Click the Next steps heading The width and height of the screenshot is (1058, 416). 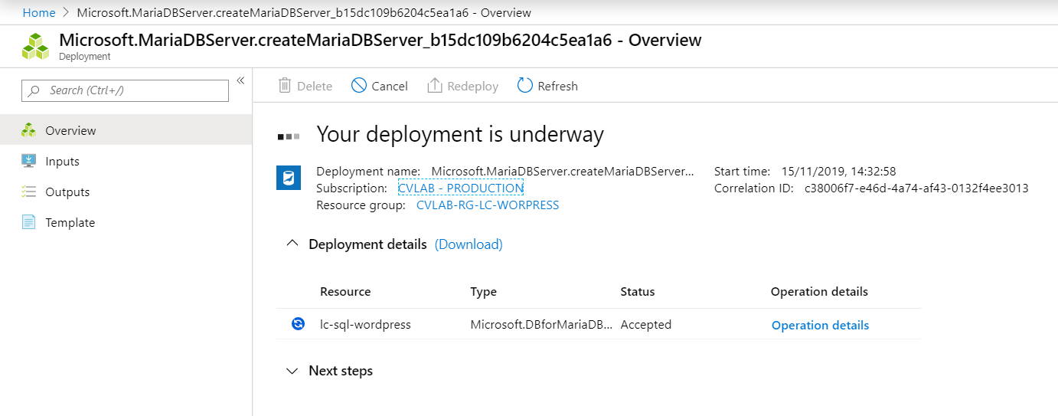(341, 371)
